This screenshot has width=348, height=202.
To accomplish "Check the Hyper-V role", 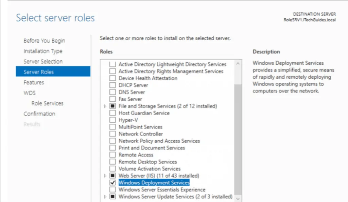I will [x=113, y=120].
